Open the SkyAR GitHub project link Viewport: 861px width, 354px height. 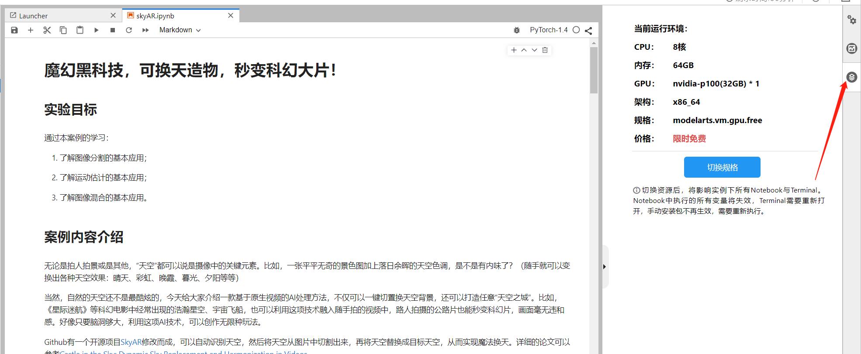(131, 342)
